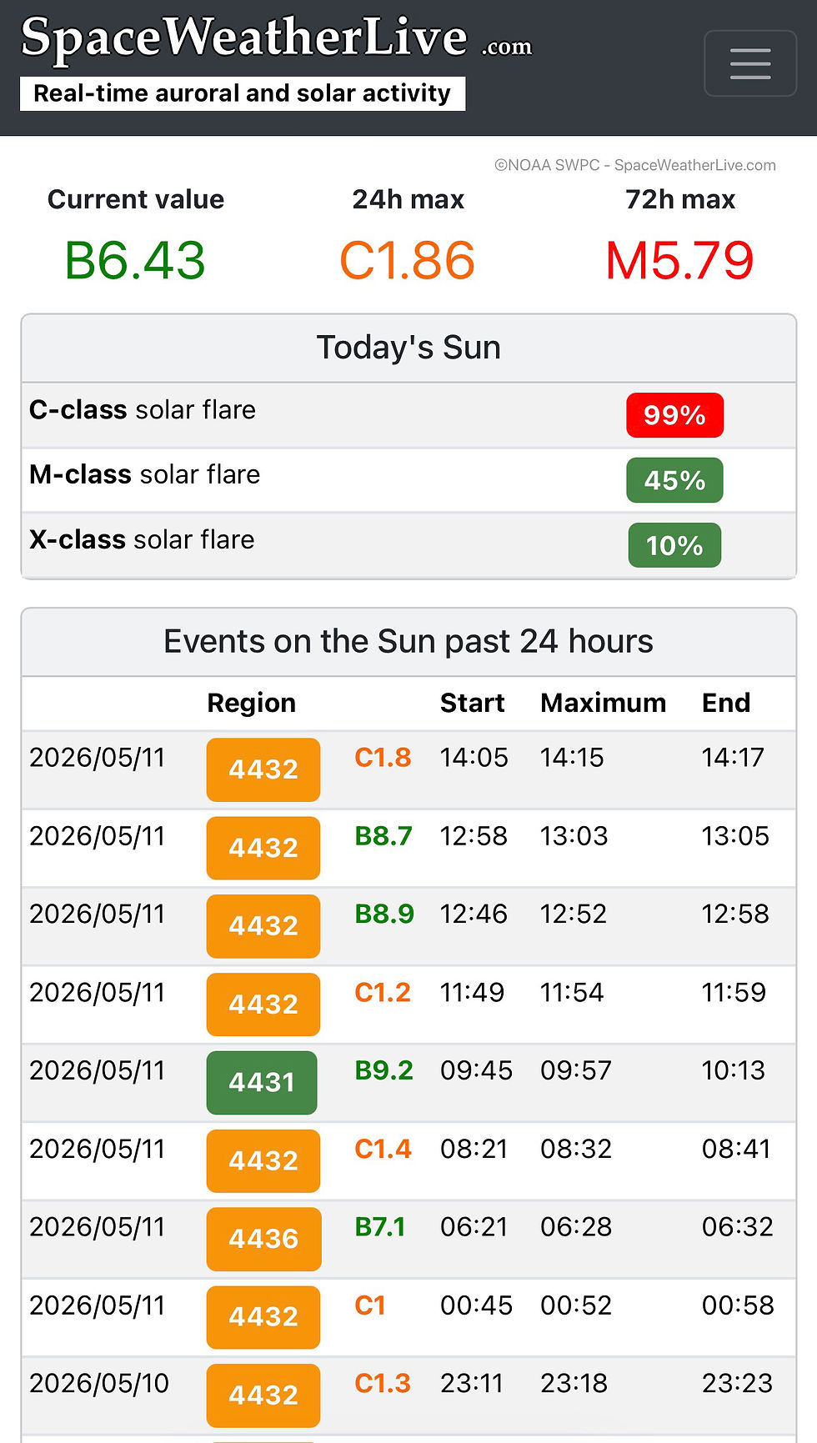Open green region 4431 badge

point(262,1082)
